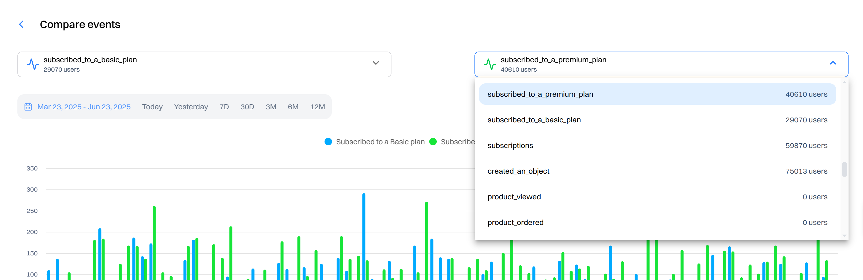This screenshot has width=863, height=280.
Task: Switch to the 12M range
Action: point(317,107)
